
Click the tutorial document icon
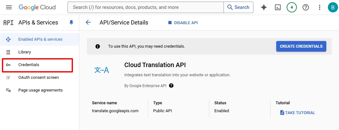point(282,113)
